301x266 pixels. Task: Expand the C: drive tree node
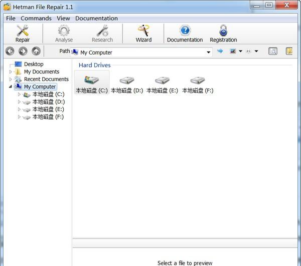click(x=19, y=94)
